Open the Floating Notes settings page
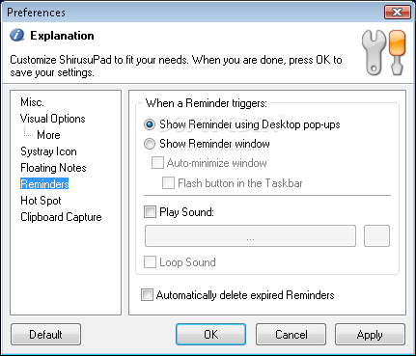 53,168
